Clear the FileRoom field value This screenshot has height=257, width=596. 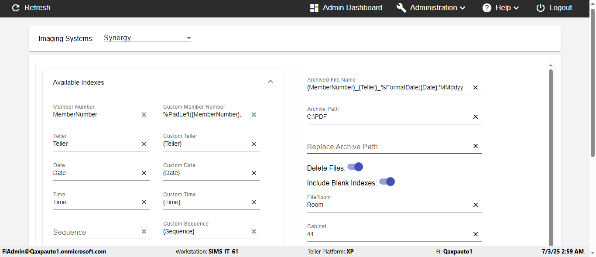(476, 205)
